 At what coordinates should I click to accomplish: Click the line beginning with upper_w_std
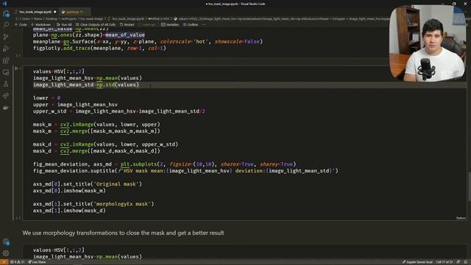119,111
